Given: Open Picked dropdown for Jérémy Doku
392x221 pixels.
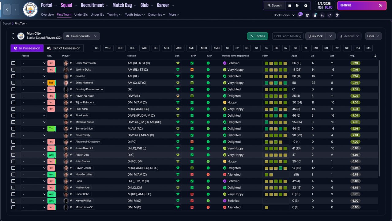Looking at the screenshot, I should pyautogui.click(x=33, y=70).
